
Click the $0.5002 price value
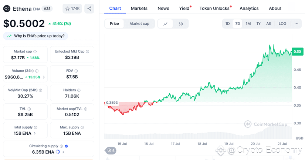tap(24, 24)
